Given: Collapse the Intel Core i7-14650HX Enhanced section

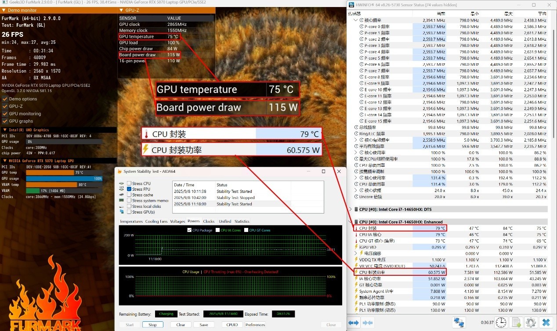Looking at the screenshot, I should point(350,222).
